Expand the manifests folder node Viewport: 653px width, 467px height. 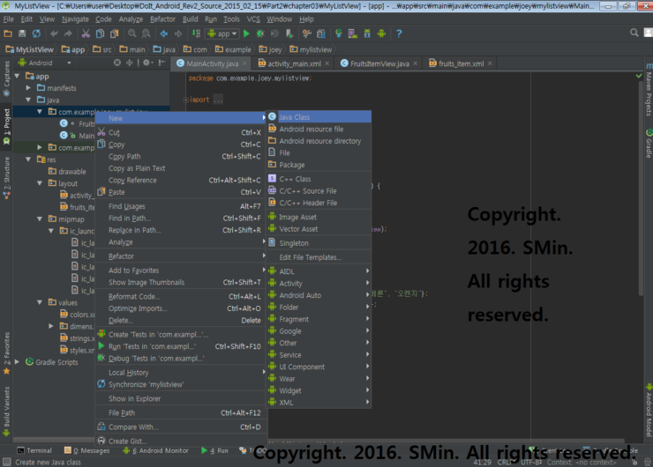[x=28, y=88]
